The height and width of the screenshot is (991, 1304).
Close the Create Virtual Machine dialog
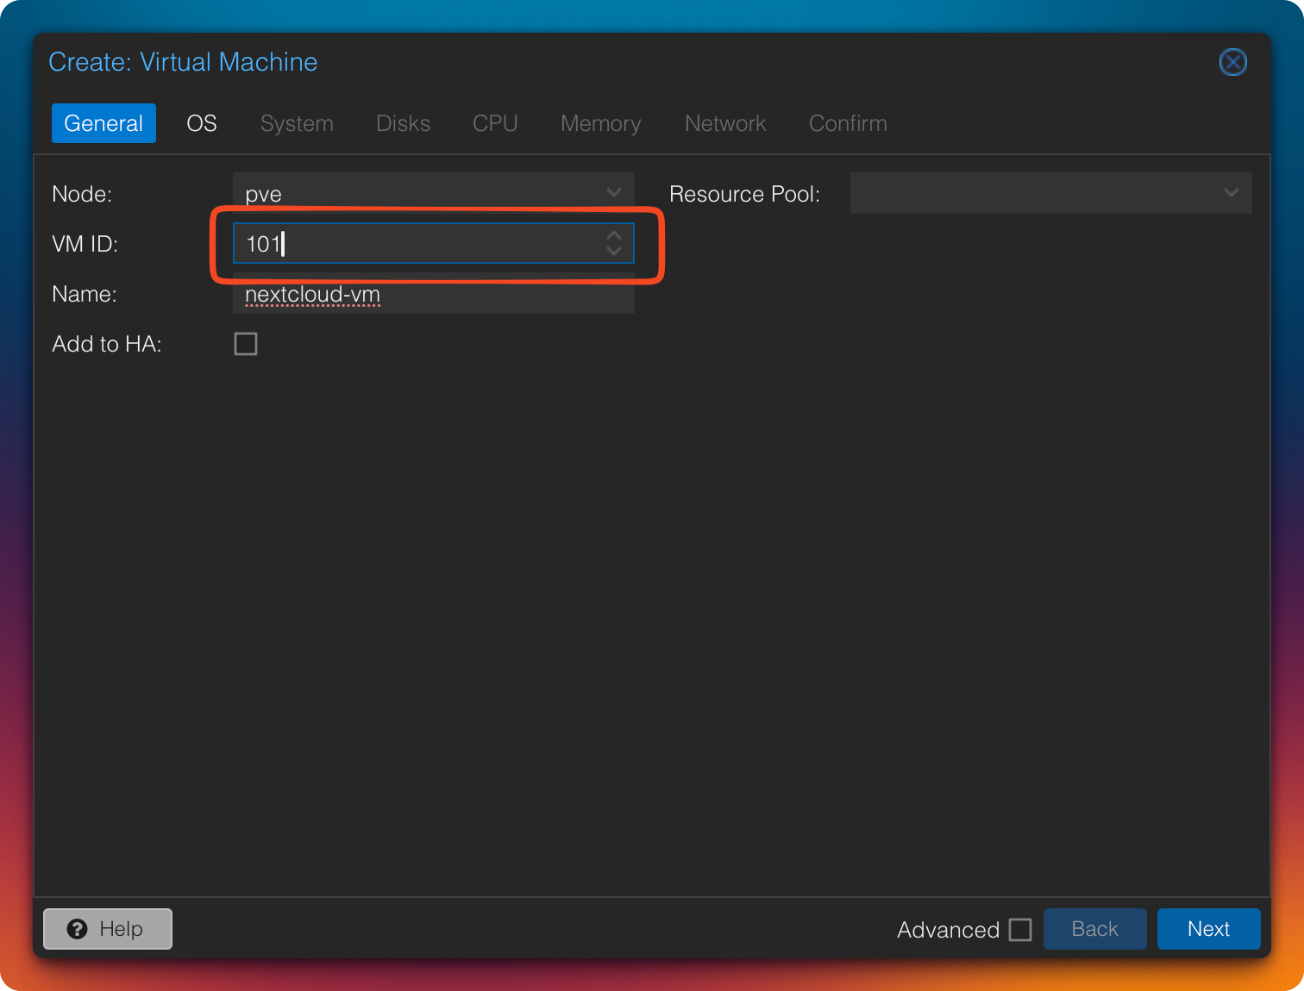pos(1232,62)
